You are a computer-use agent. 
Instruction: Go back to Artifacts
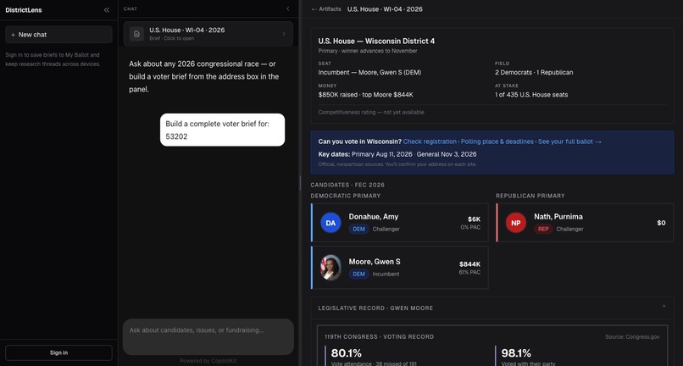click(326, 8)
